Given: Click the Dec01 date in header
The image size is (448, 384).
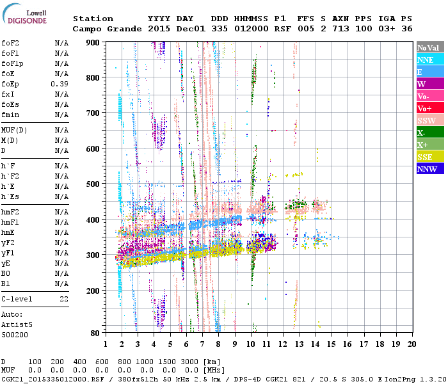Looking at the screenshot, I should (191, 29).
